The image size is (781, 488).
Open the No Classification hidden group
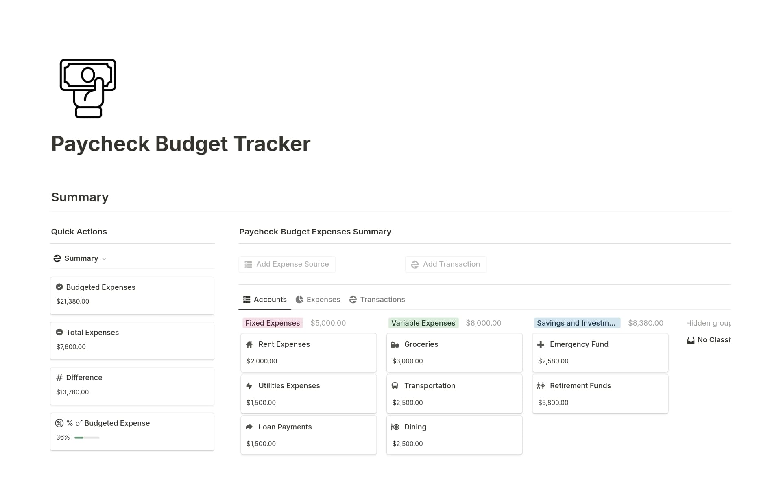(x=710, y=340)
